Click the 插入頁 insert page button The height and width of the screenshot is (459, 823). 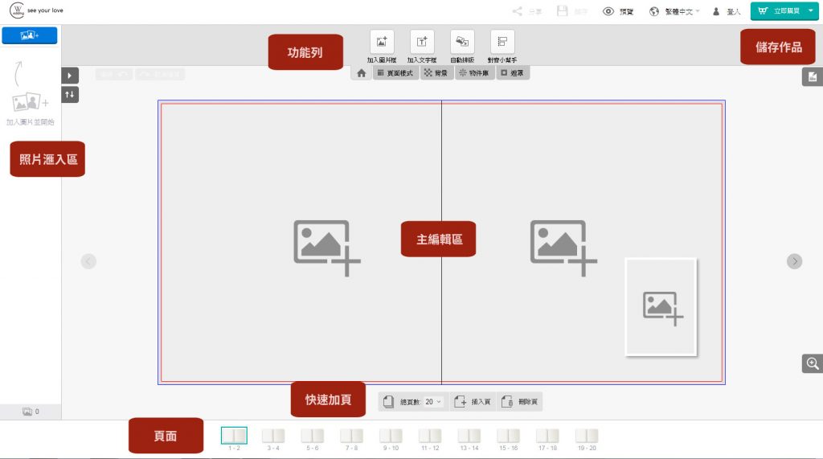coord(473,401)
